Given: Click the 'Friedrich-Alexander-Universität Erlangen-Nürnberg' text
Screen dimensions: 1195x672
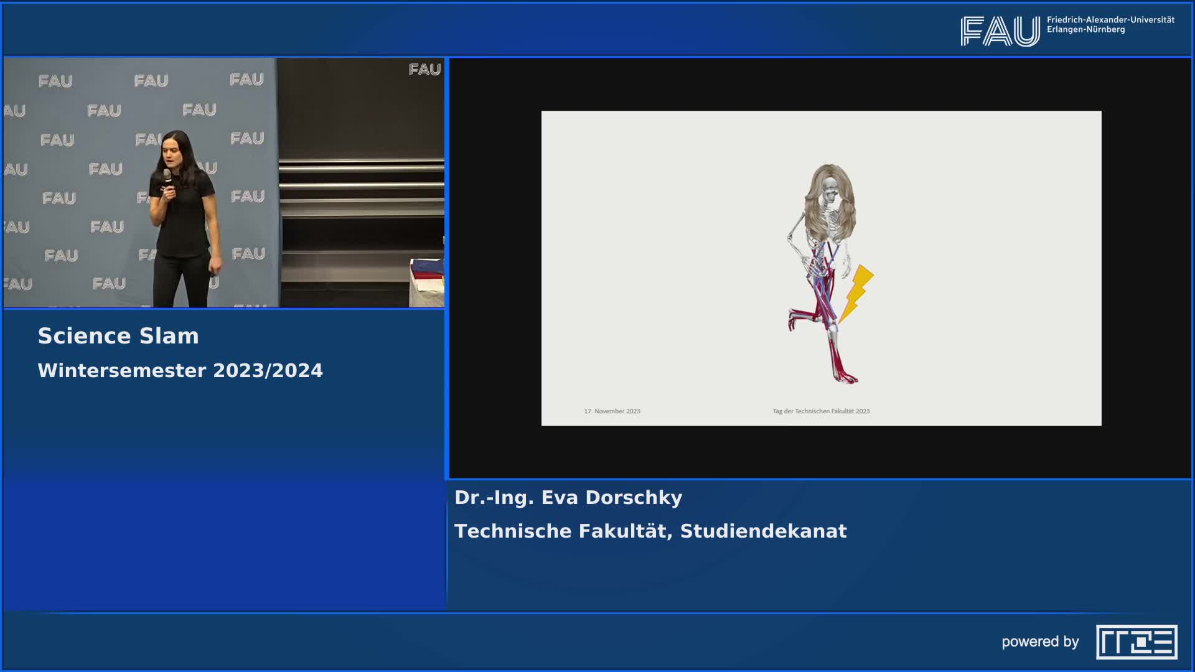Looking at the screenshot, I should [1110, 25].
